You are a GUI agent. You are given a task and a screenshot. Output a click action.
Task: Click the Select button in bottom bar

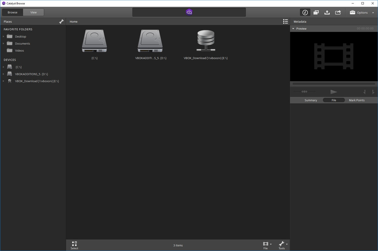[x=74, y=245]
